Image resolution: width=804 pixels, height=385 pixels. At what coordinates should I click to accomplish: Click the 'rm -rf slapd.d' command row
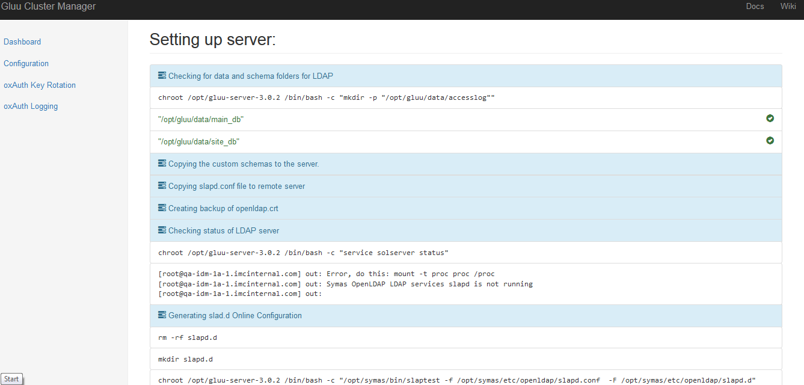pyautogui.click(x=465, y=337)
